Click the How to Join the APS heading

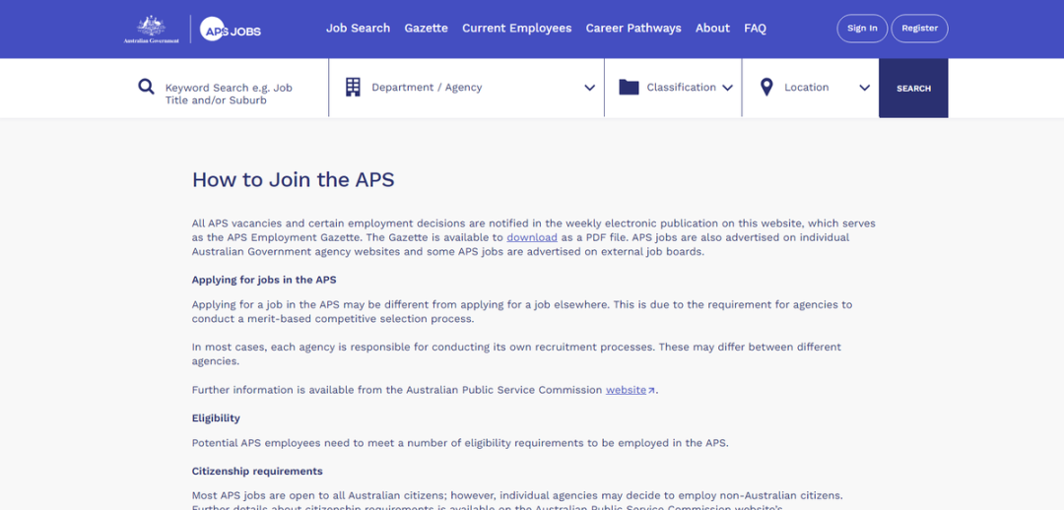tap(294, 180)
